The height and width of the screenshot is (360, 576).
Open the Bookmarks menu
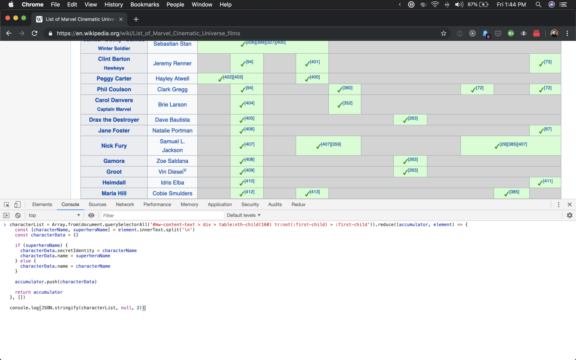(x=145, y=4)
